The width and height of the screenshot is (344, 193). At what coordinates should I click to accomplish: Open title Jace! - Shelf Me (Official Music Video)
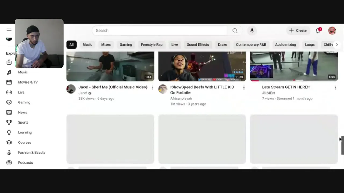(113, 87)
